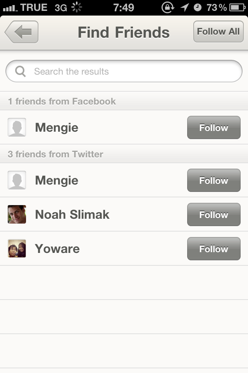Tap the search magnifier icon
The image size is (248, 373).
[20, 71]
